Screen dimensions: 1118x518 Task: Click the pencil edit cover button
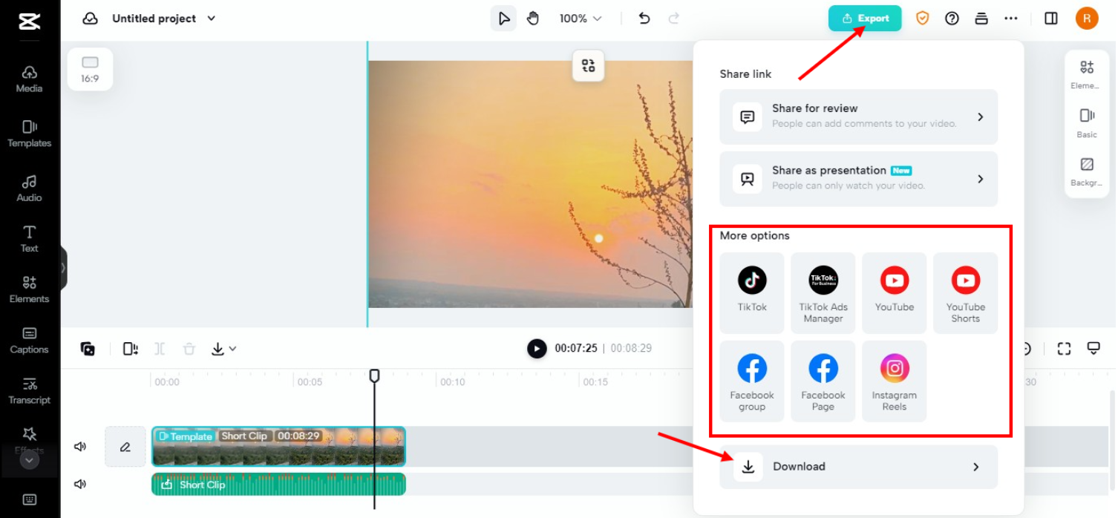(x=125, y=447)
